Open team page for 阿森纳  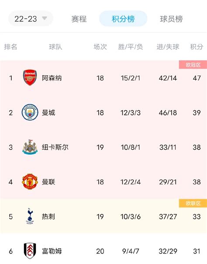[x=52, y=78]
